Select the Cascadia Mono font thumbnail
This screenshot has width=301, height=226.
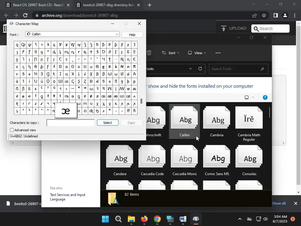(185, 160)
